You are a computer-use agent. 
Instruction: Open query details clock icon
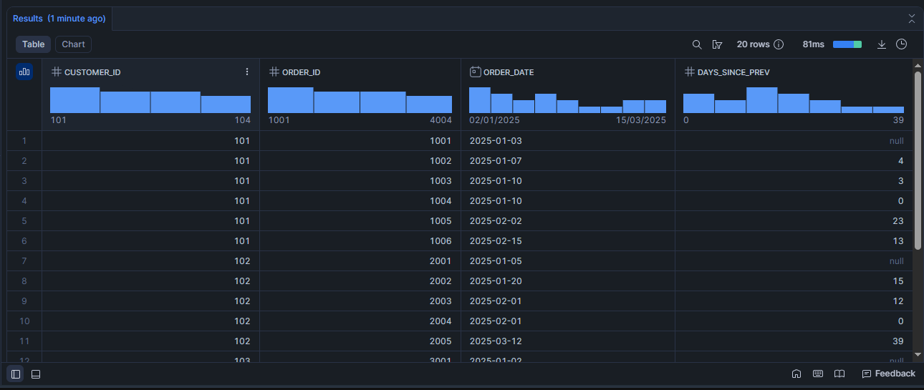(902, 44)
